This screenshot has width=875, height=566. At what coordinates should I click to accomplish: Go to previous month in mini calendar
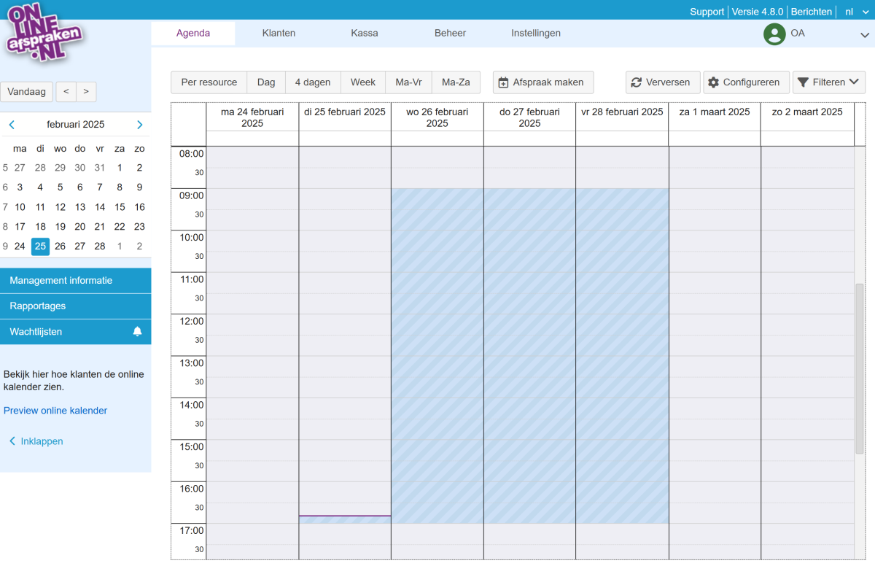coord(12,125)
